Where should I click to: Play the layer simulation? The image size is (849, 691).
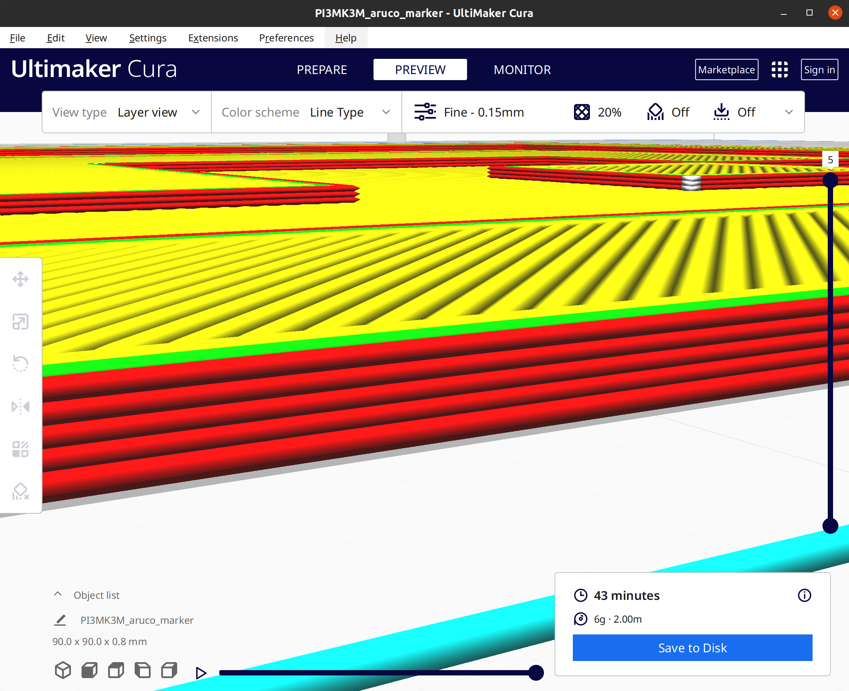click(201, 673)
